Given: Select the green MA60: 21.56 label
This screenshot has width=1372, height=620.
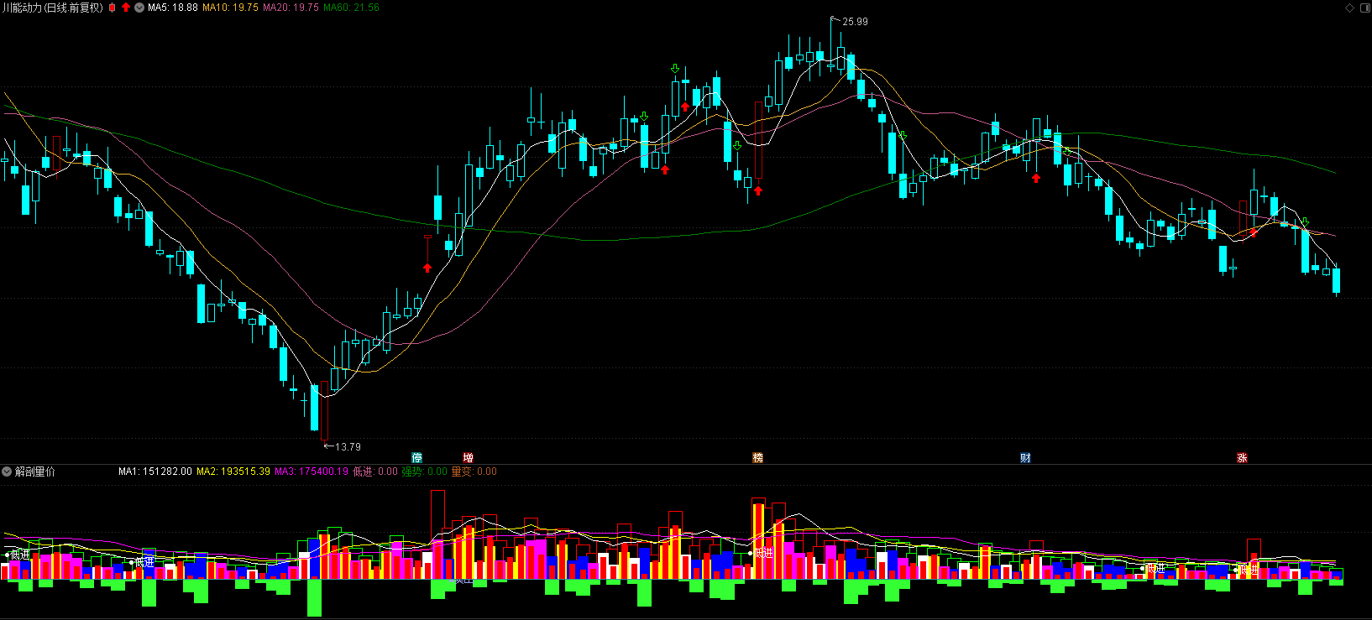Looking at the screenshot, I should click(x=351, y=8).
